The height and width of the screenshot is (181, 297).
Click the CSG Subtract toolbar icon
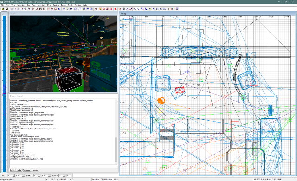(48, 9)
